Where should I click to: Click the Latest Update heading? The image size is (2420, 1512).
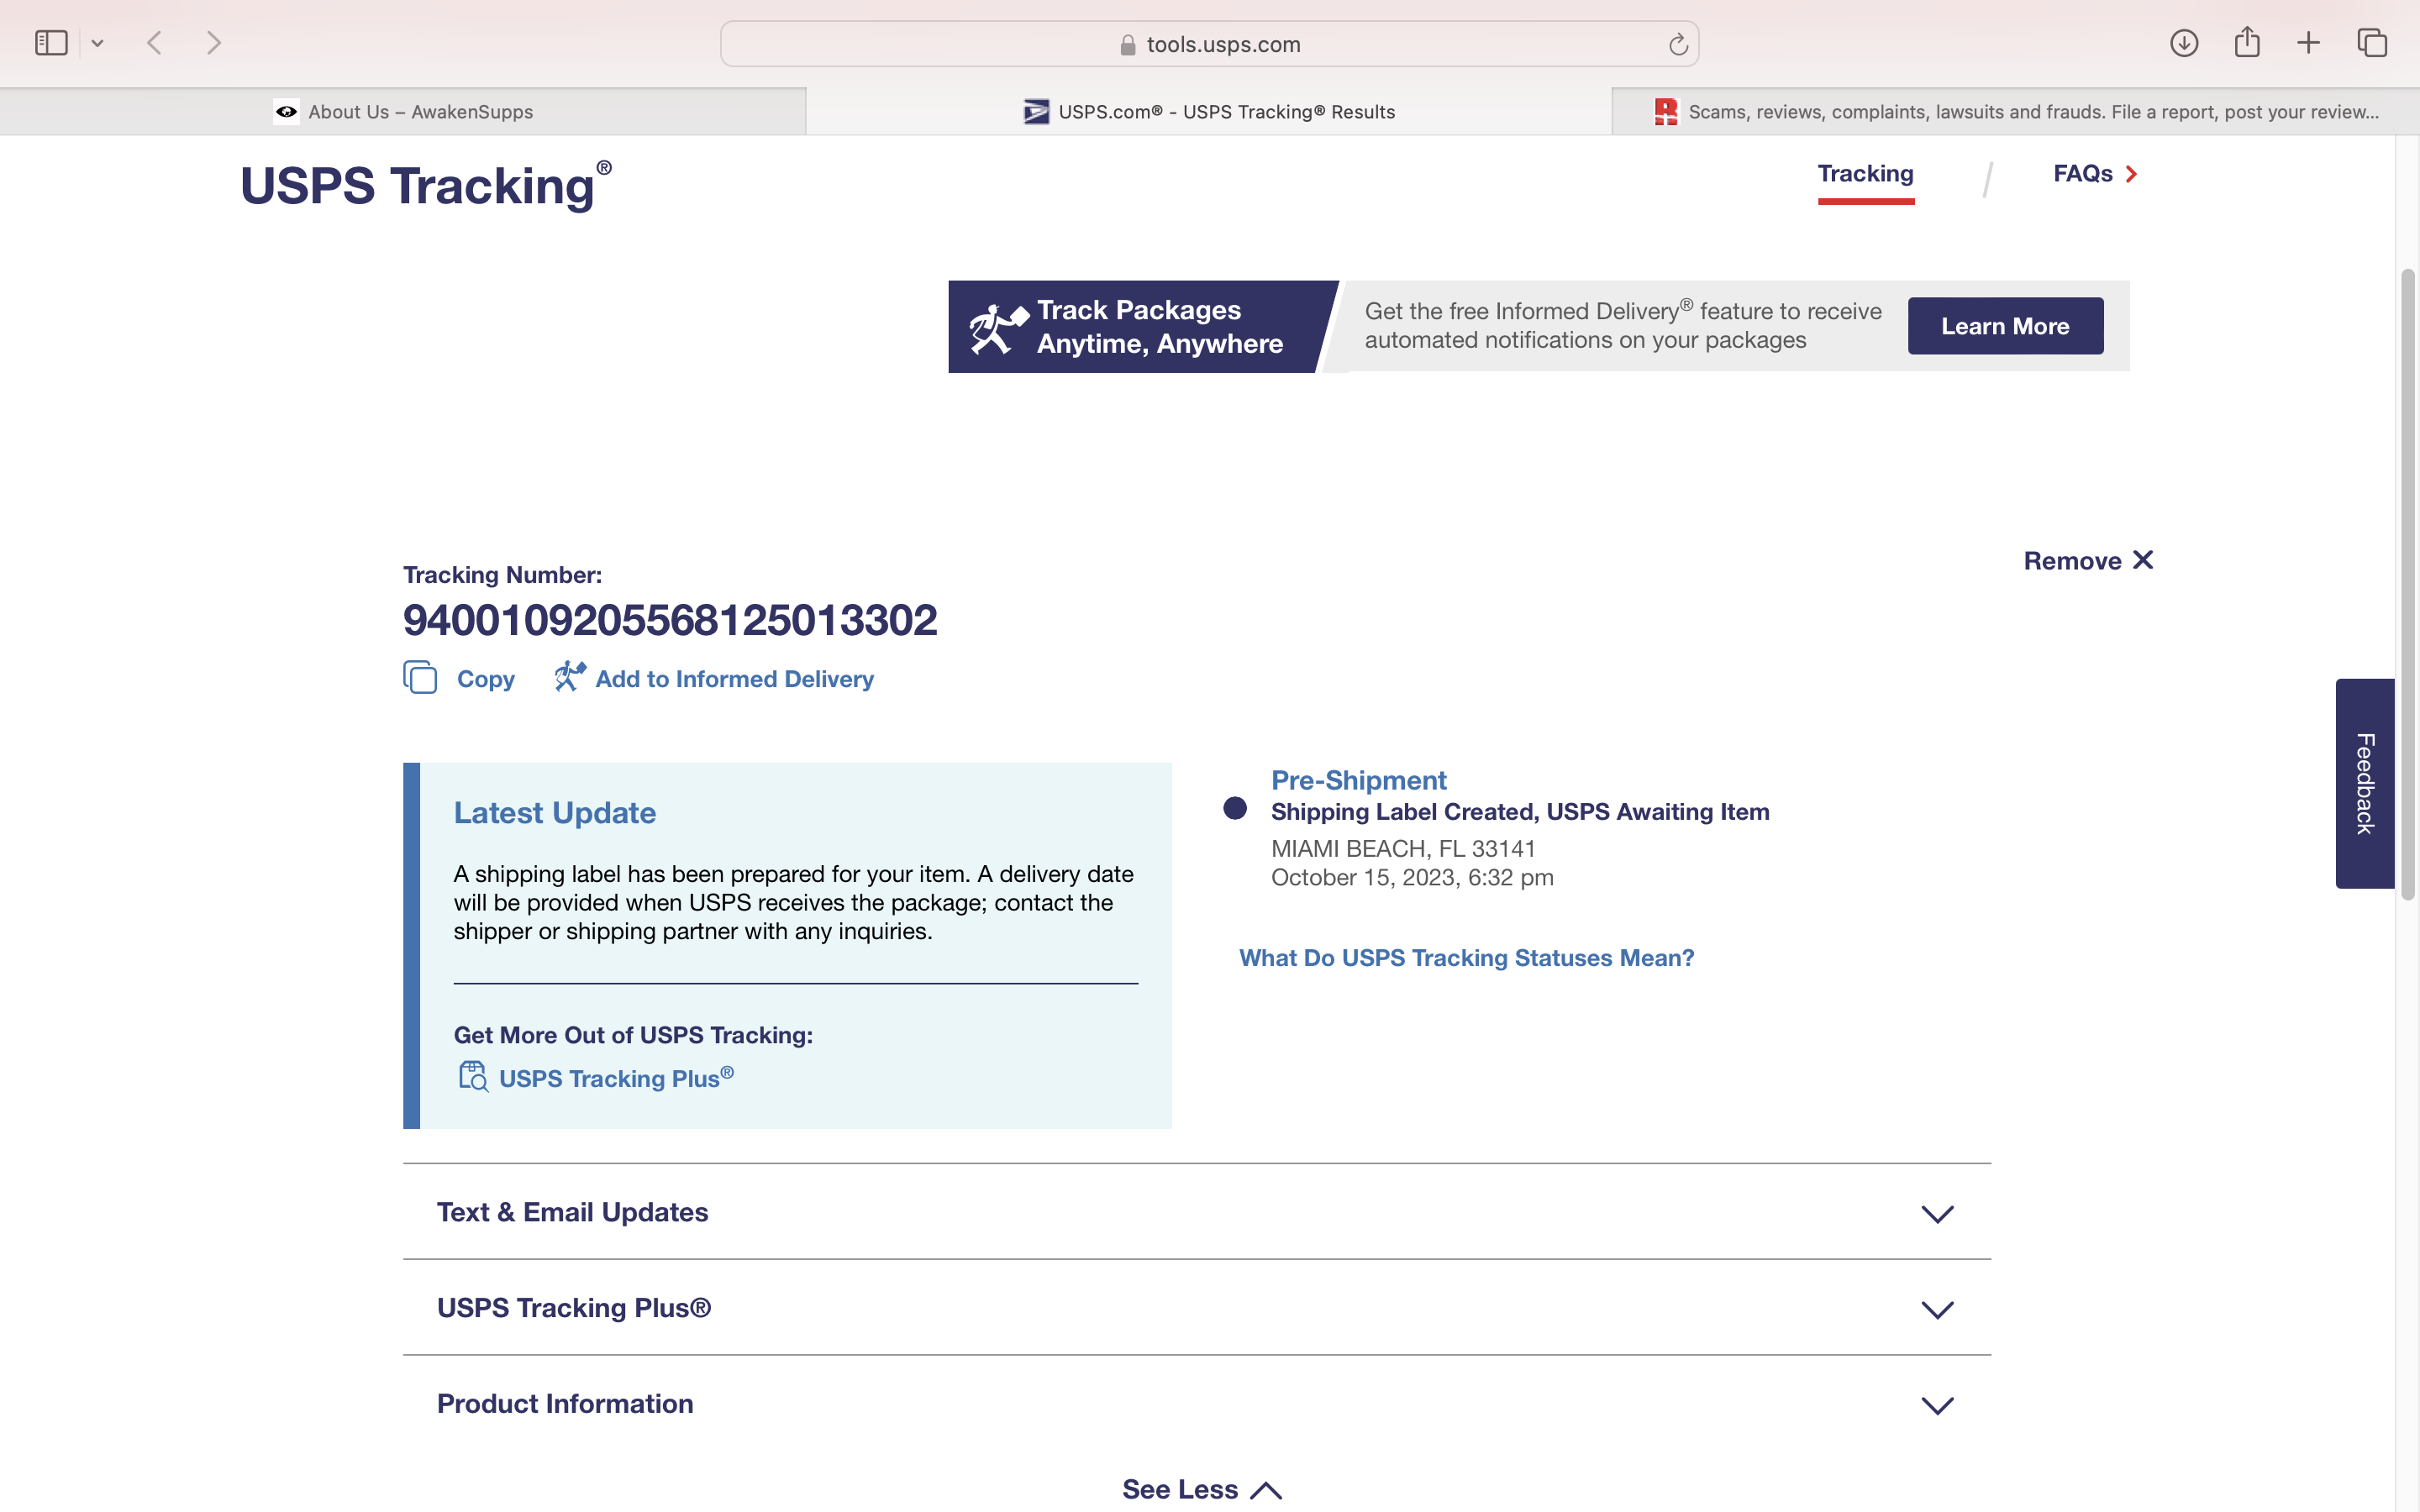tap(554, 813)
